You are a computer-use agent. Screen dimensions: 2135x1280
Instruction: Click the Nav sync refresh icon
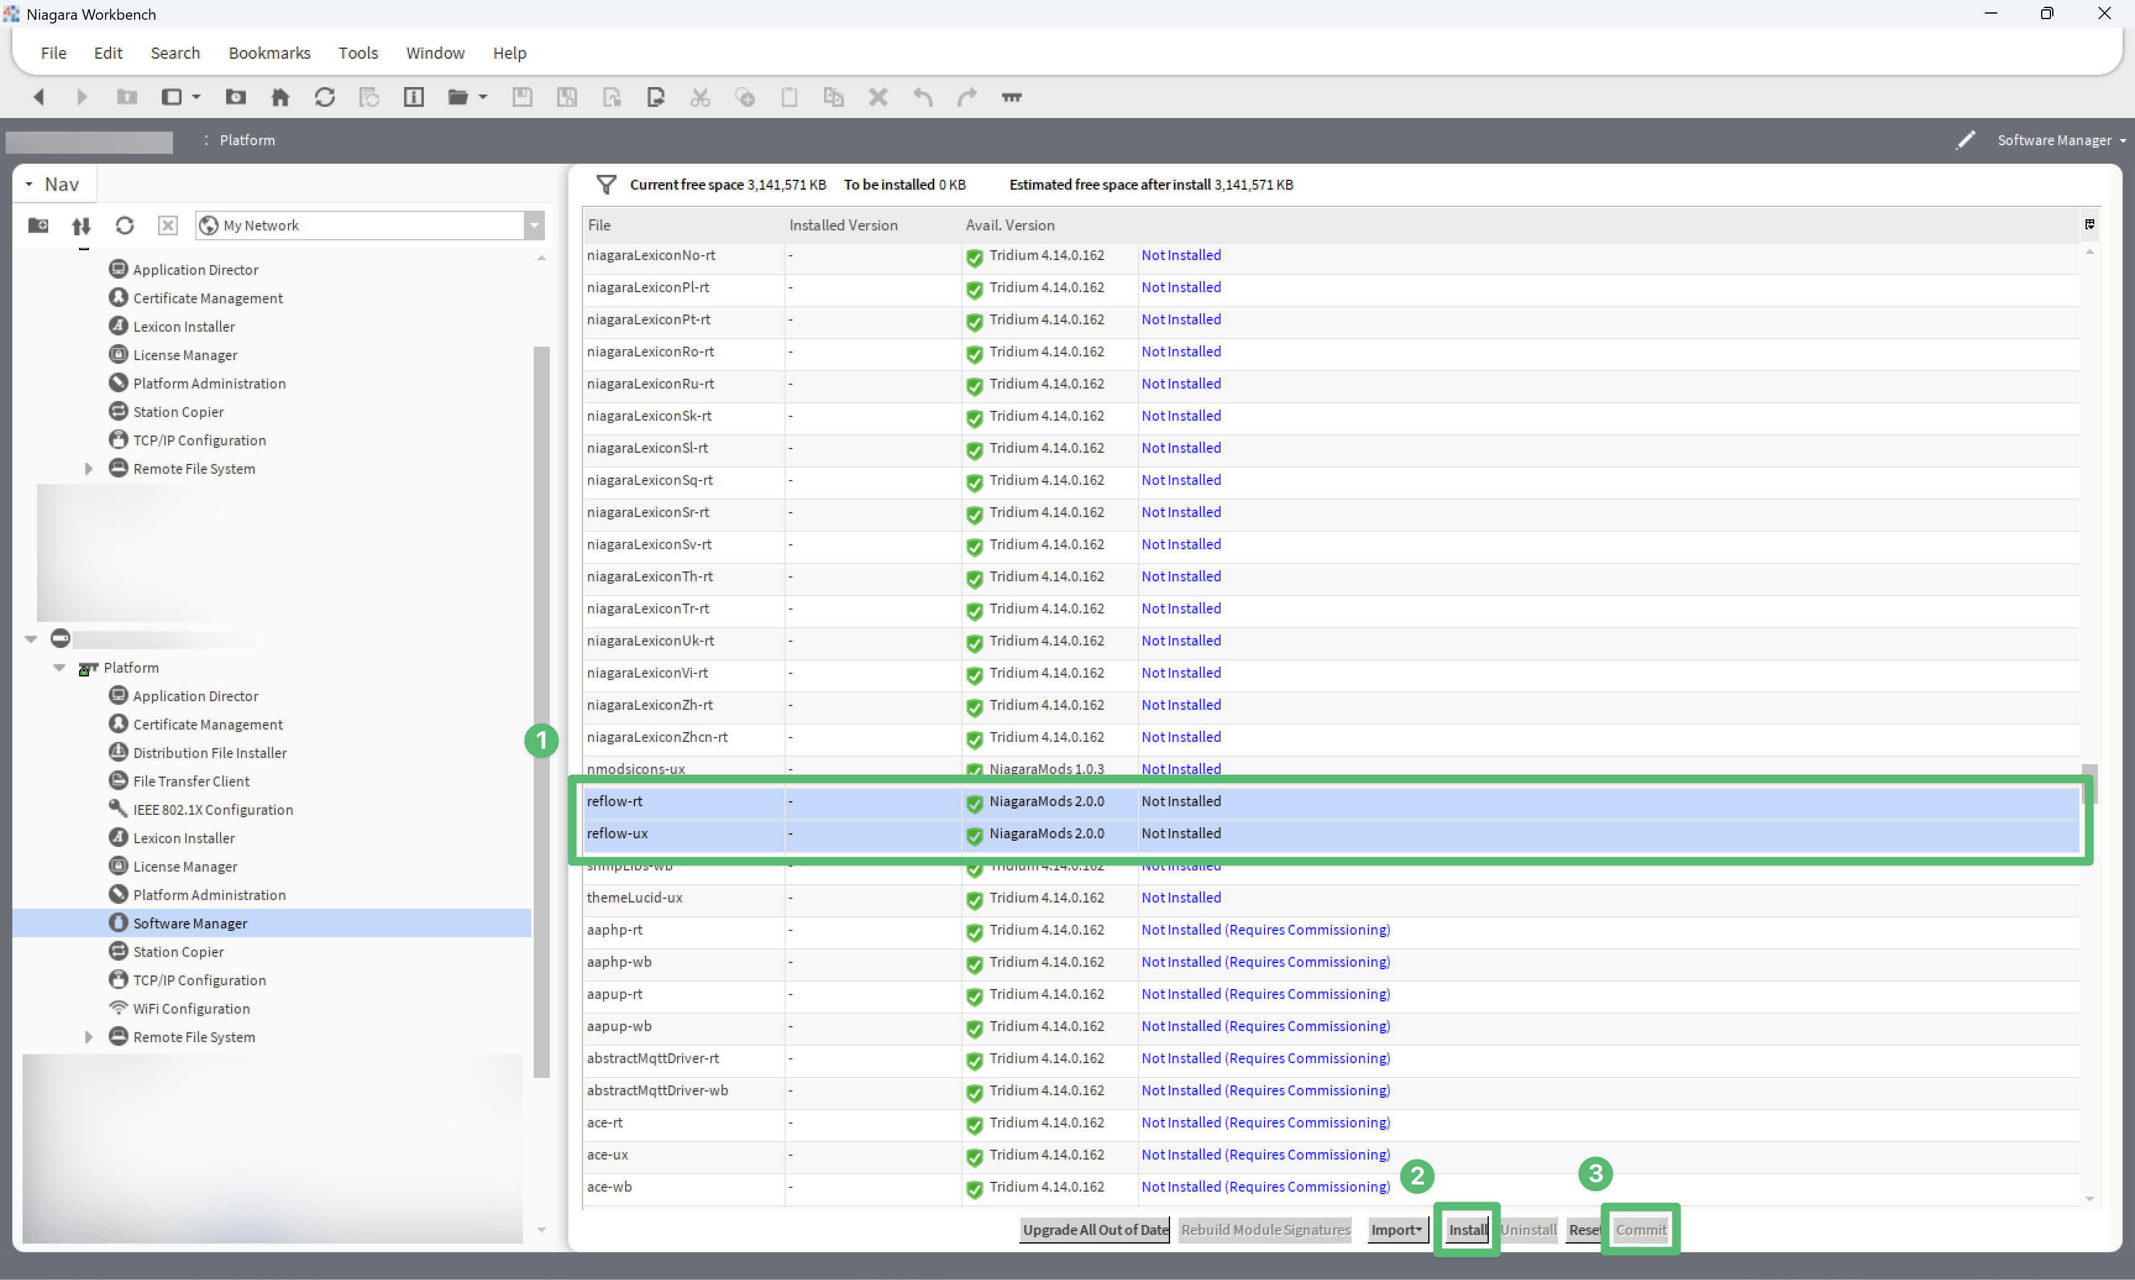(124, 225)
